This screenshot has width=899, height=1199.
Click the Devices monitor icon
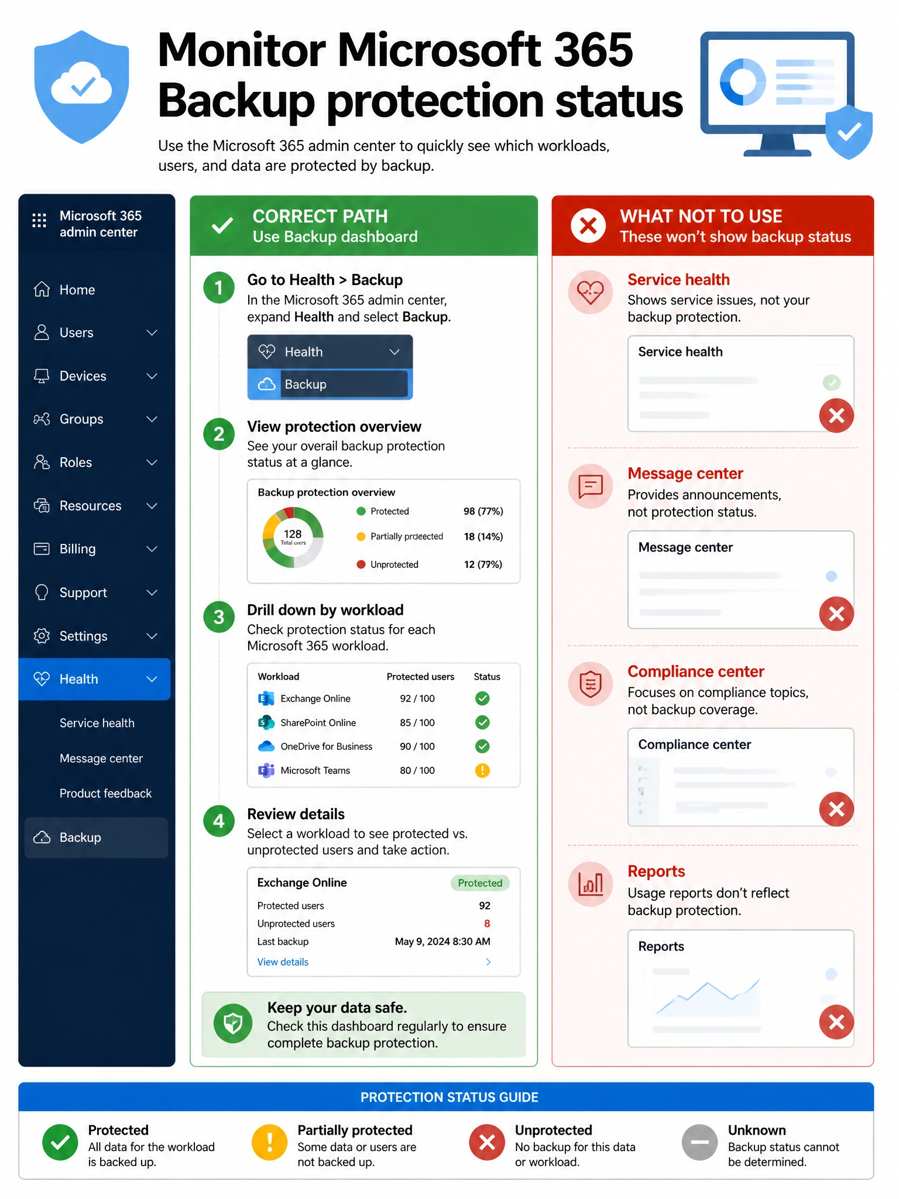(x=42, y=376)
